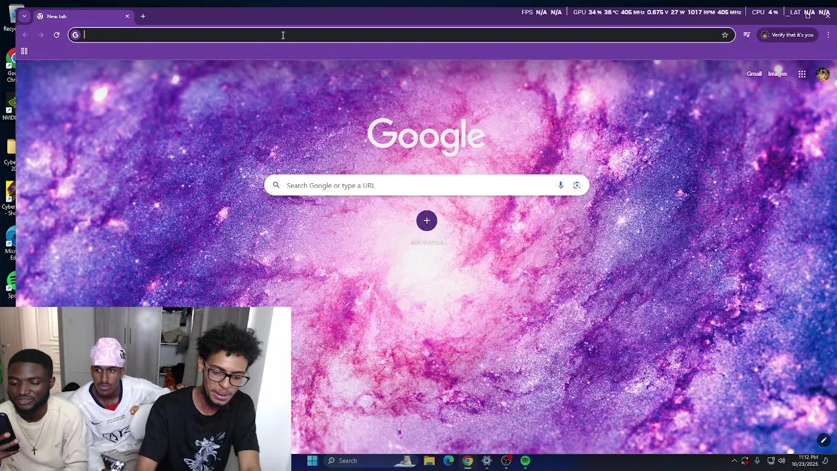This screenshot has height=471, width=837.
Task: Reload the page
Action: tap(57, 35)
